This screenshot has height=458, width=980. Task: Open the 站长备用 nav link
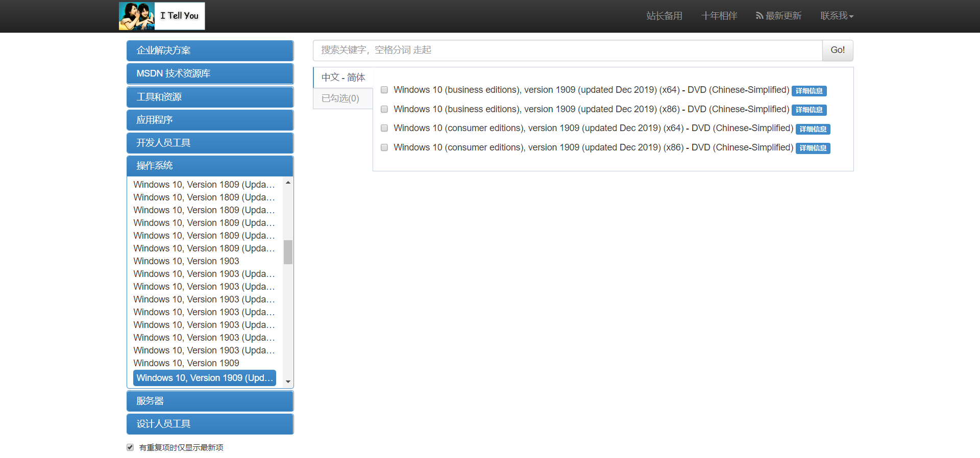[x=664, y=16]
